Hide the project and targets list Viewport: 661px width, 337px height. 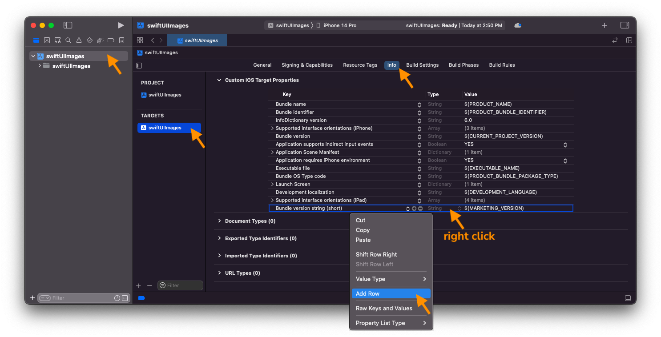(139, 65)
